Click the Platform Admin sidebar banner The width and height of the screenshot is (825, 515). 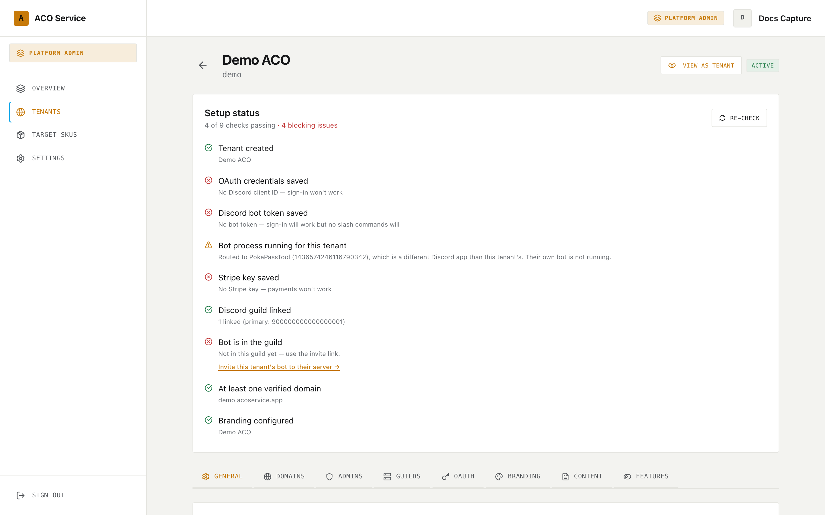coord(73,53)
